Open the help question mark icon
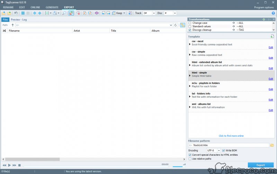 click(x=273, y=13)
